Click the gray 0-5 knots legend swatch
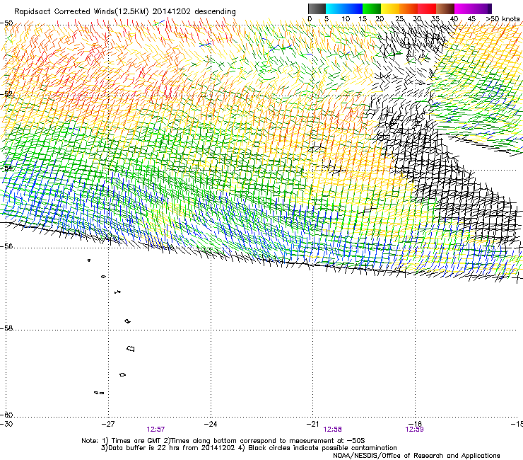The image size is (523, 460). point(317,8)
